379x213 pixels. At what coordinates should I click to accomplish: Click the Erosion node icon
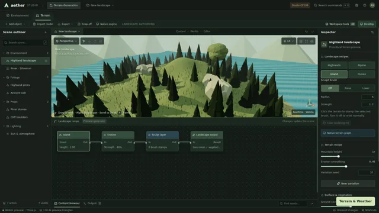(x=105, y=135)
